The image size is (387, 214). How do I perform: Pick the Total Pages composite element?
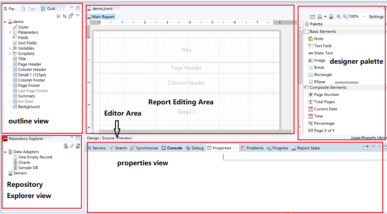pos(321,102)
